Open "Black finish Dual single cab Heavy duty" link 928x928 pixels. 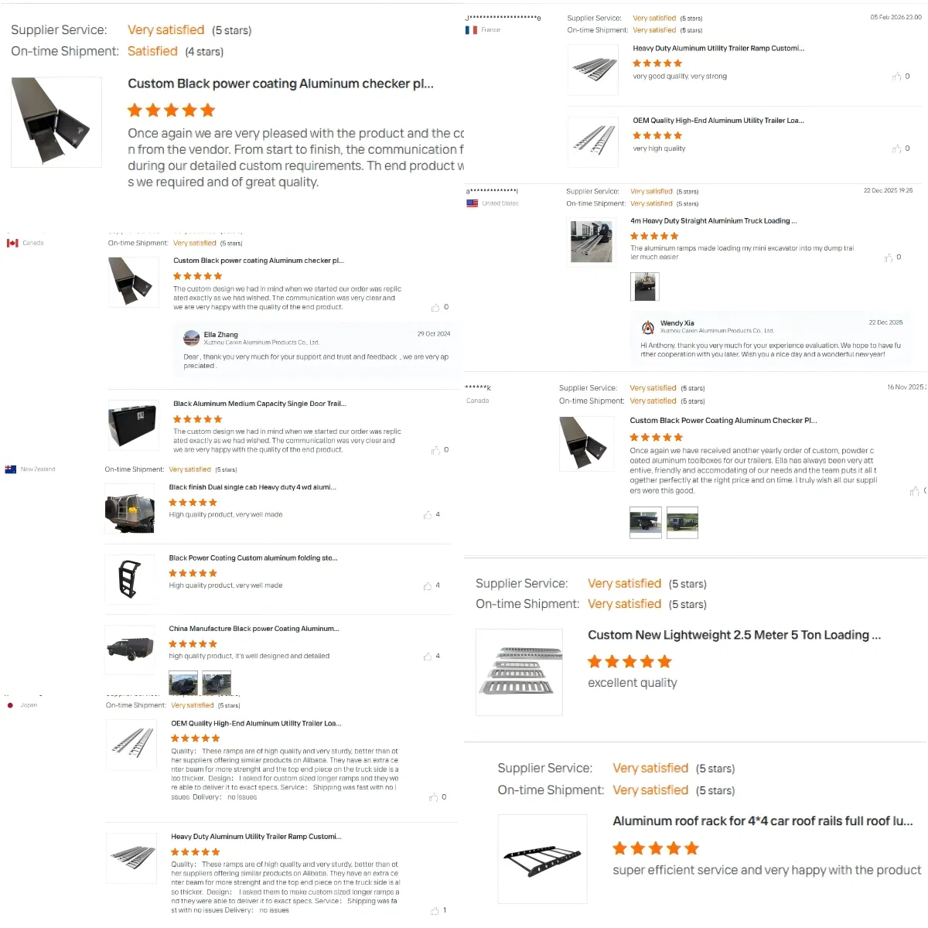click(253, 488)
